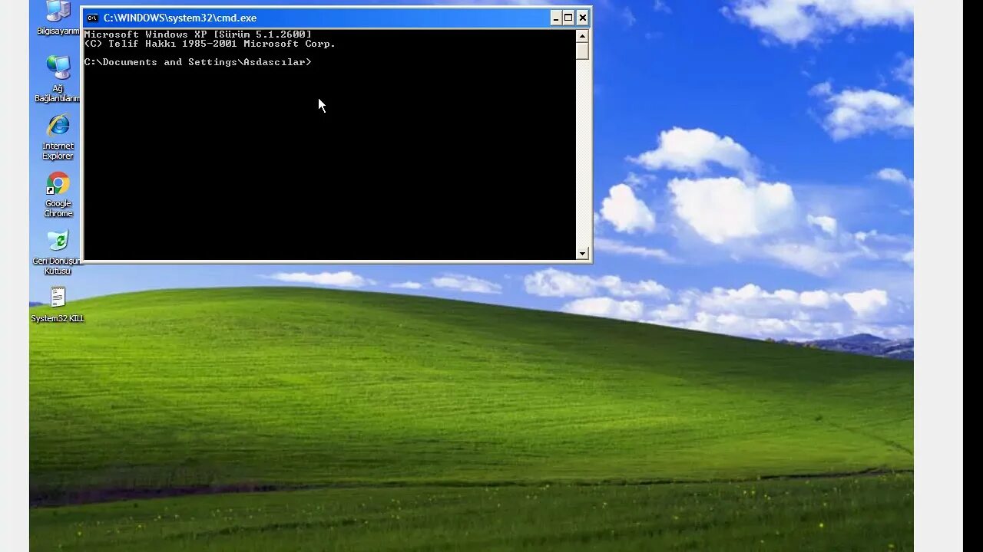The image size is (983, 552).
Task: Click the cmd vertical scrollbar thumb
Action: [x=582, y=51]
